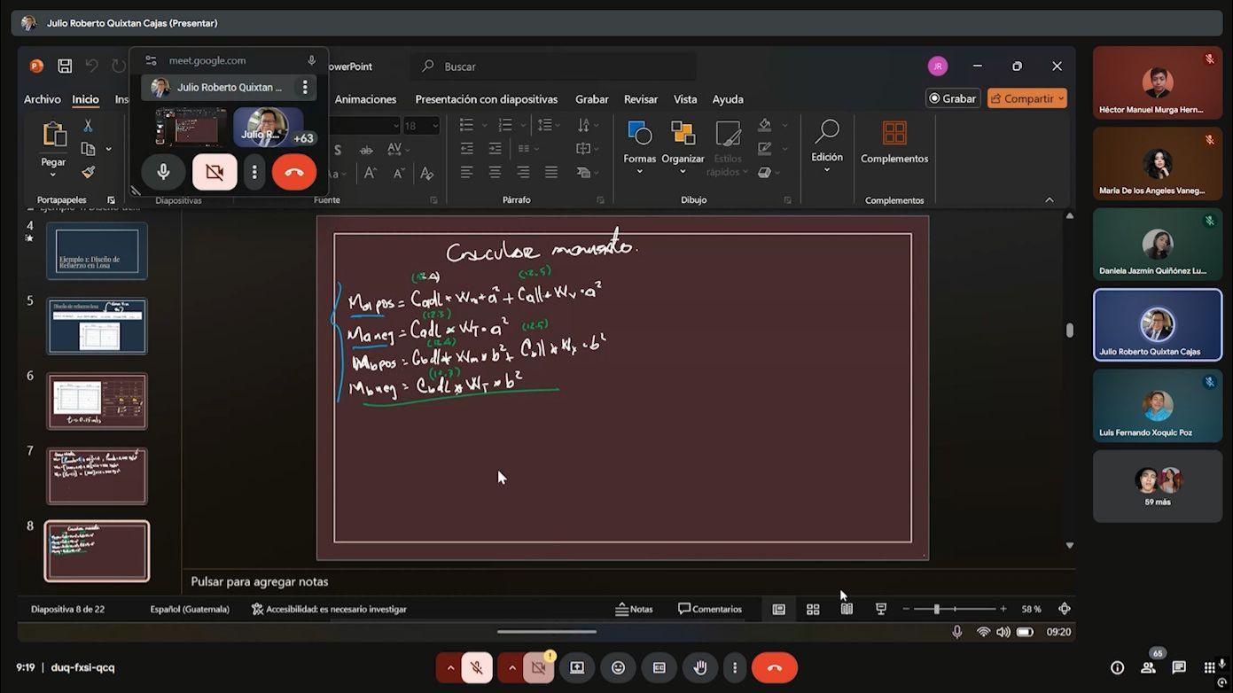Select the Revisar ribbon tab
This screenshot has width=1233, height=693.
(x=641, y=99)
